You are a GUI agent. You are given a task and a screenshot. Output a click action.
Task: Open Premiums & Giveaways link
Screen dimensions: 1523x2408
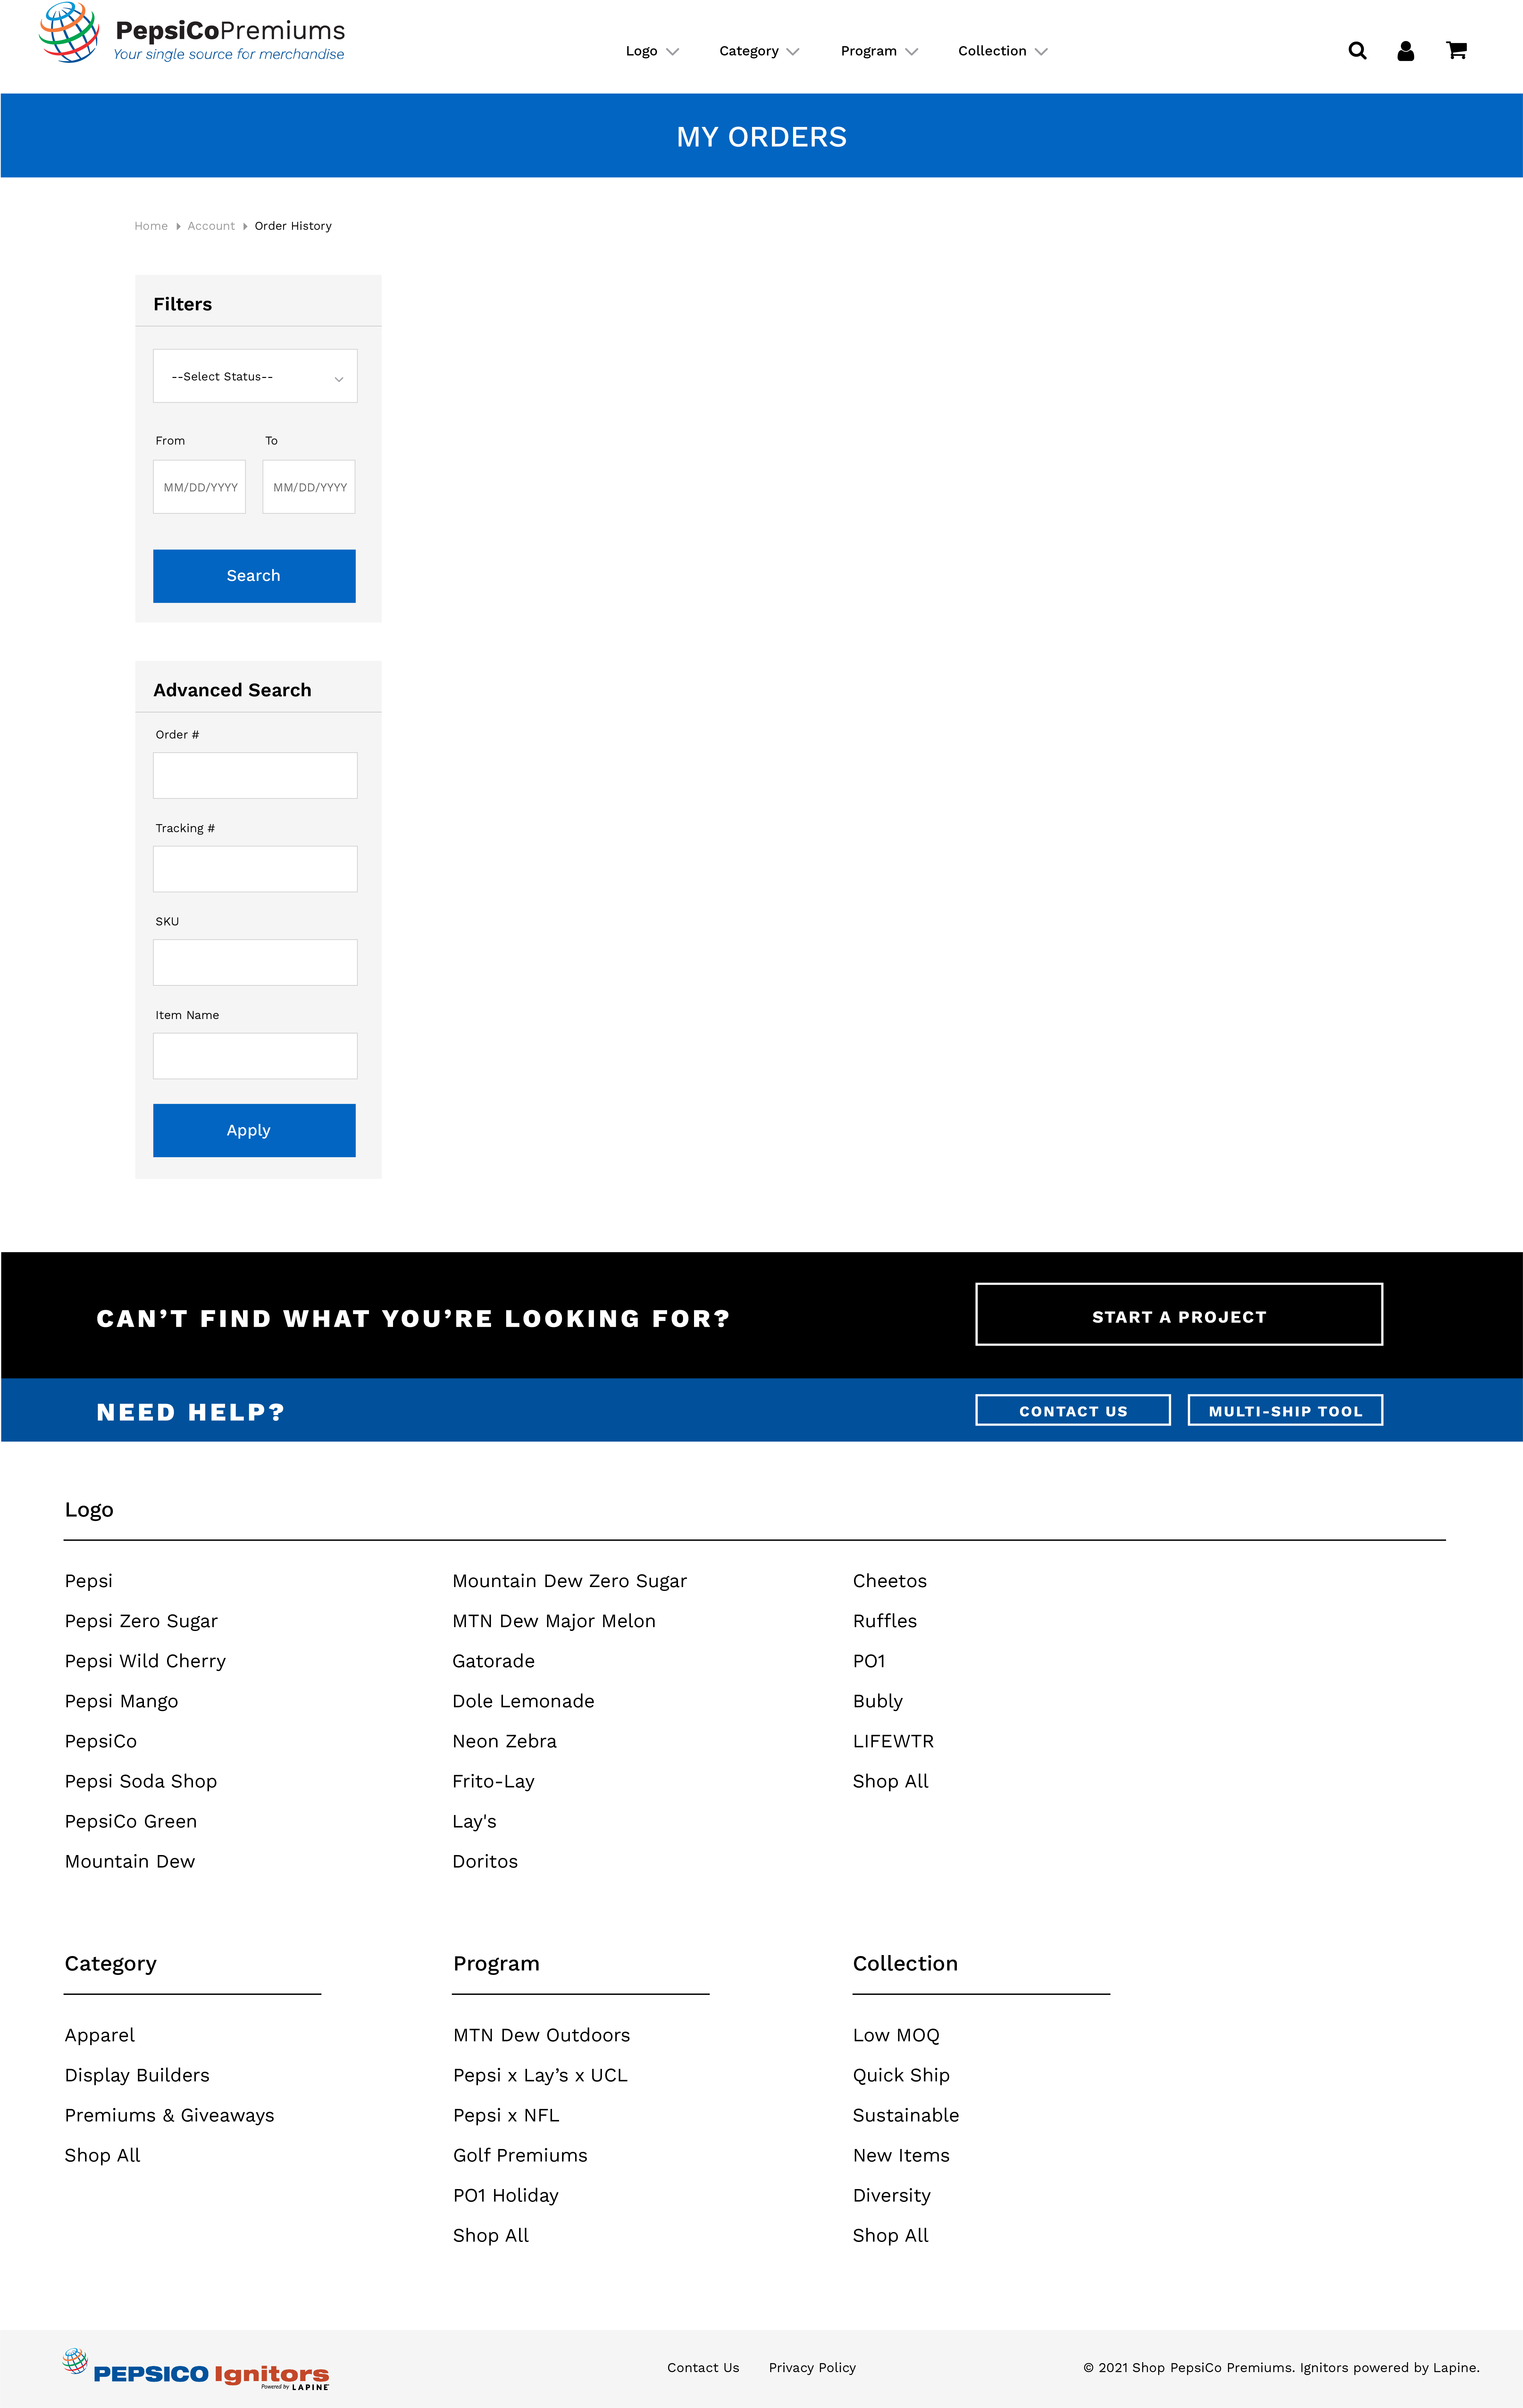click(169, 2115)
